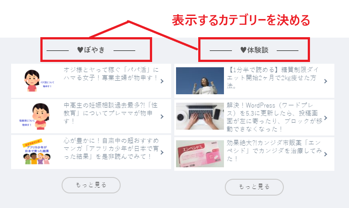Click the chevron on the WordPress 5.3 article
This screenshot has width=349, height=208.
(325, 118)
